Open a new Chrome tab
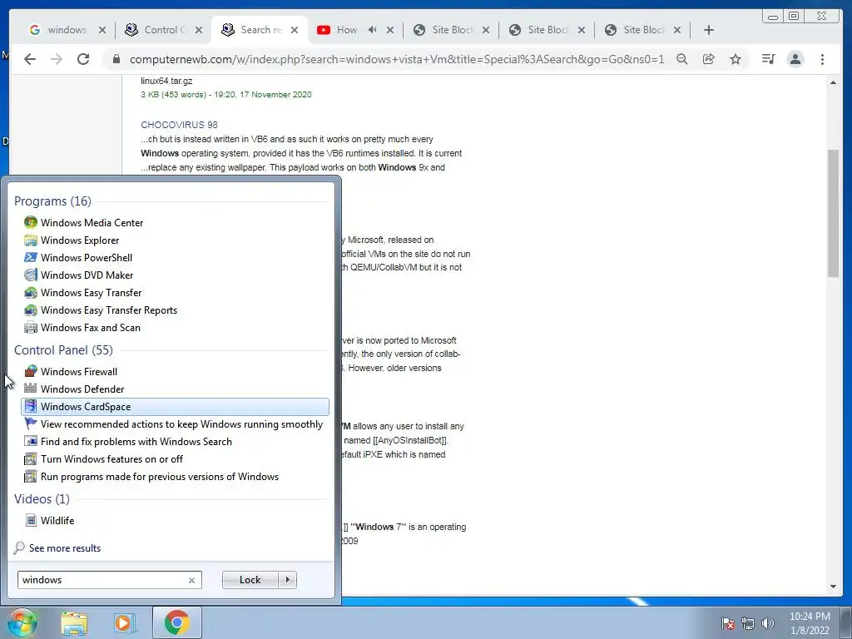 pos(709,30)
